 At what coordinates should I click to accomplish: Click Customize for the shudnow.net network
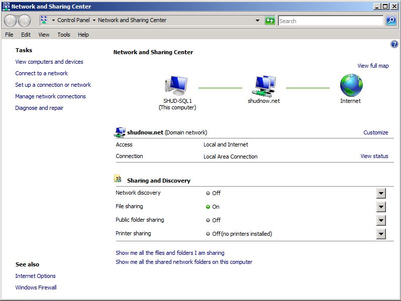click(375, 132)
